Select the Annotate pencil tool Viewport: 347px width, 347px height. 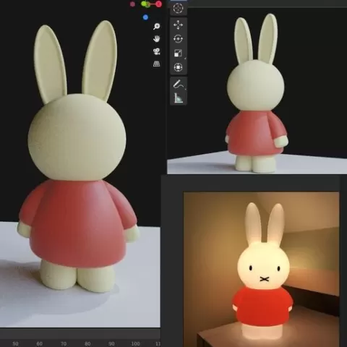tap(178, 84)
